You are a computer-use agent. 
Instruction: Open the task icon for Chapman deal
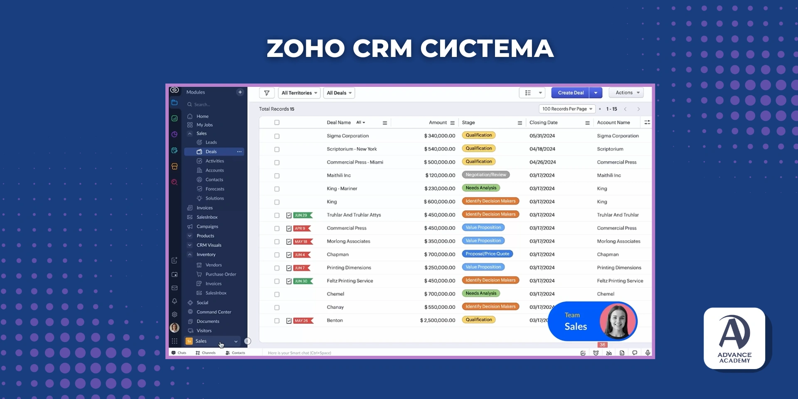289,255
